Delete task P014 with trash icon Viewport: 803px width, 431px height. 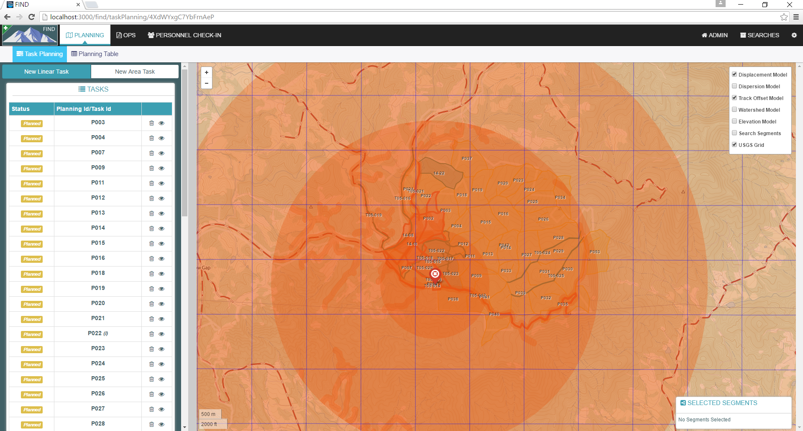(151, 228)
